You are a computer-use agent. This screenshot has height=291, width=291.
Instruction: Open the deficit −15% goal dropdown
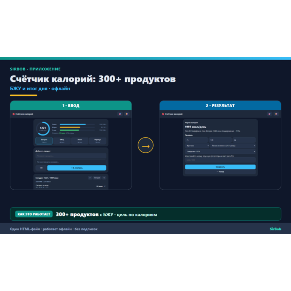pos(220,151)
